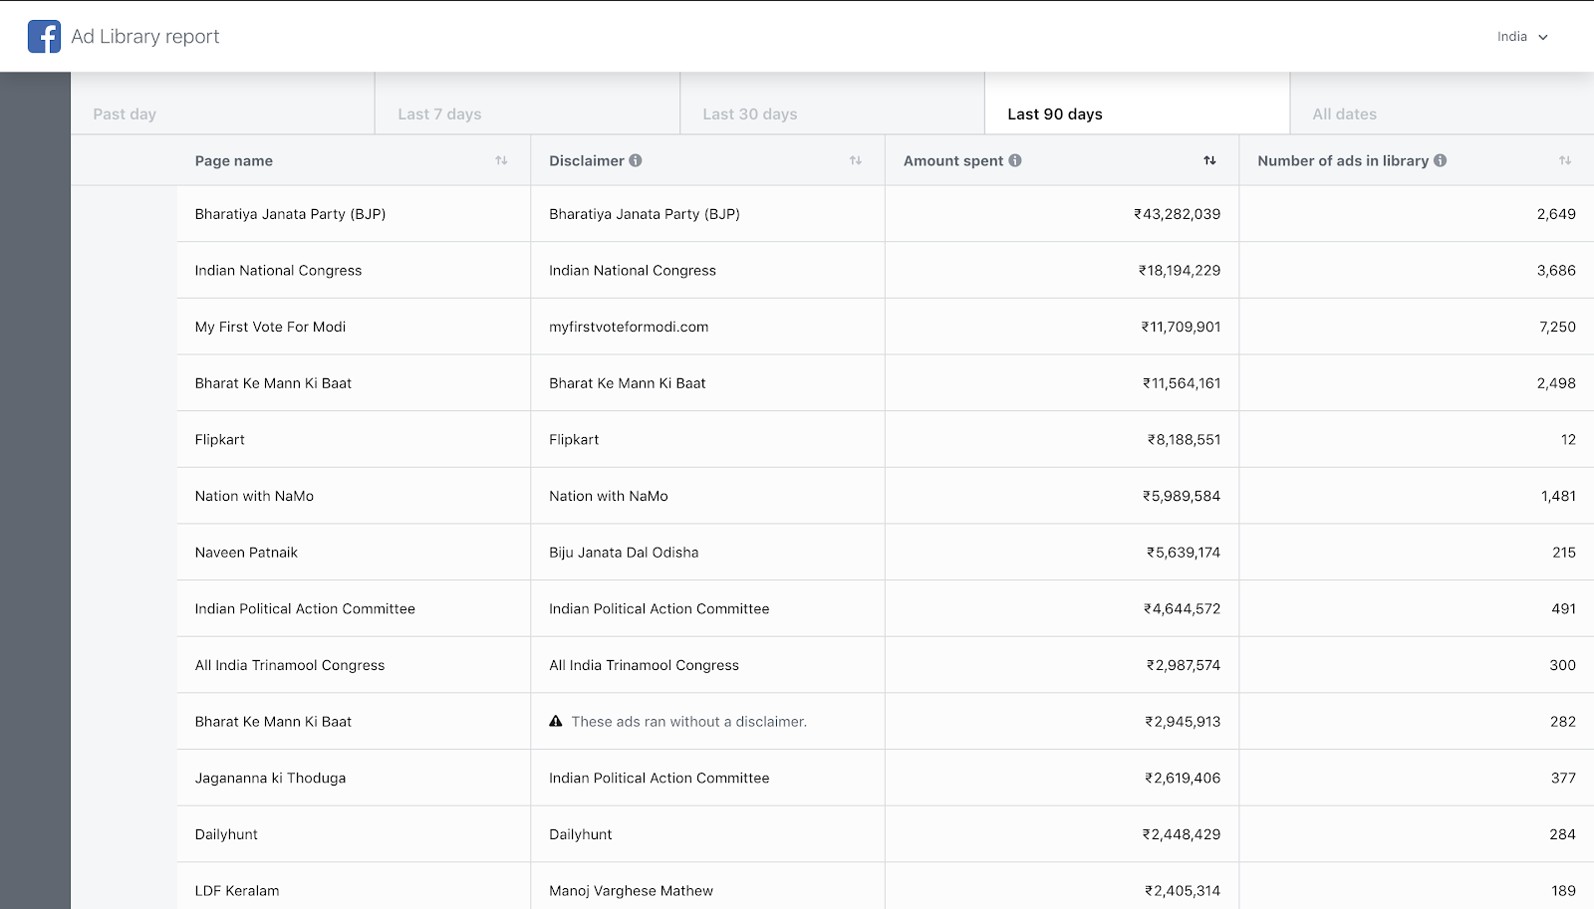Click the 491 ads count cell
This screenshot has height=909, width=1594.
(1564, 609)
